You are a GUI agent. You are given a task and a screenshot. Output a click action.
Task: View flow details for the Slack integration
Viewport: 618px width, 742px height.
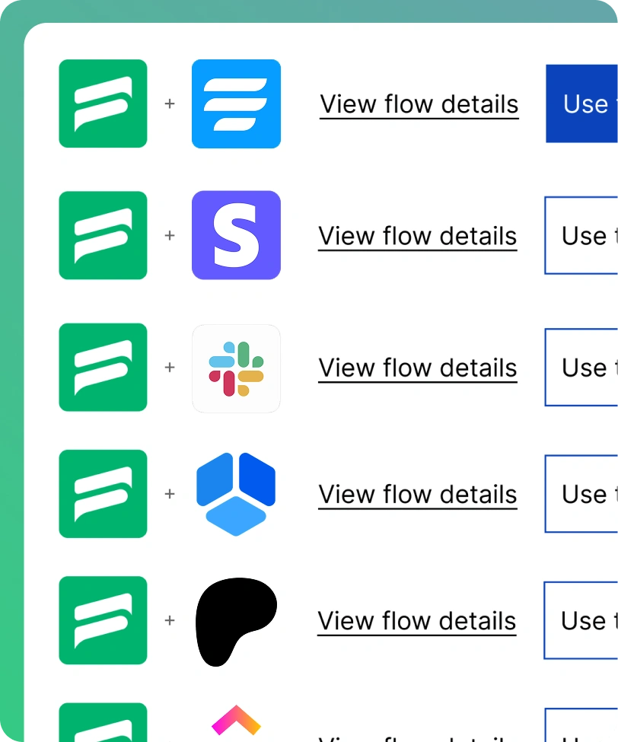tap(417, 368)
